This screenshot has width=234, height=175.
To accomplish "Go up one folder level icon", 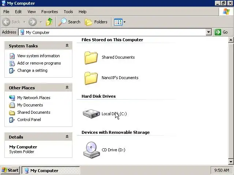I will point(49,22).
